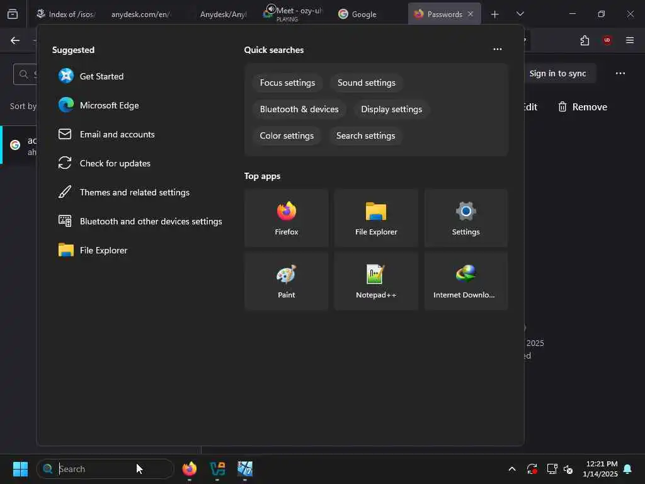
Task: Switch to the anydesk.com tab
Action: (140, 14)
